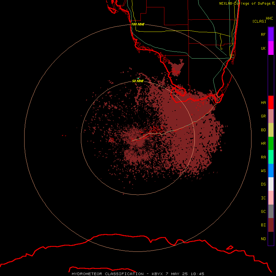The image size is (276, 276).
Task: Click the GR dusty pink legend swatch
Action: click(x=271, y=116)
